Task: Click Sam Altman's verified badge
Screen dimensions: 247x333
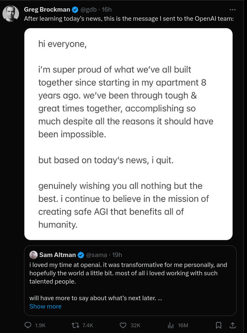Action: point(81,255)
